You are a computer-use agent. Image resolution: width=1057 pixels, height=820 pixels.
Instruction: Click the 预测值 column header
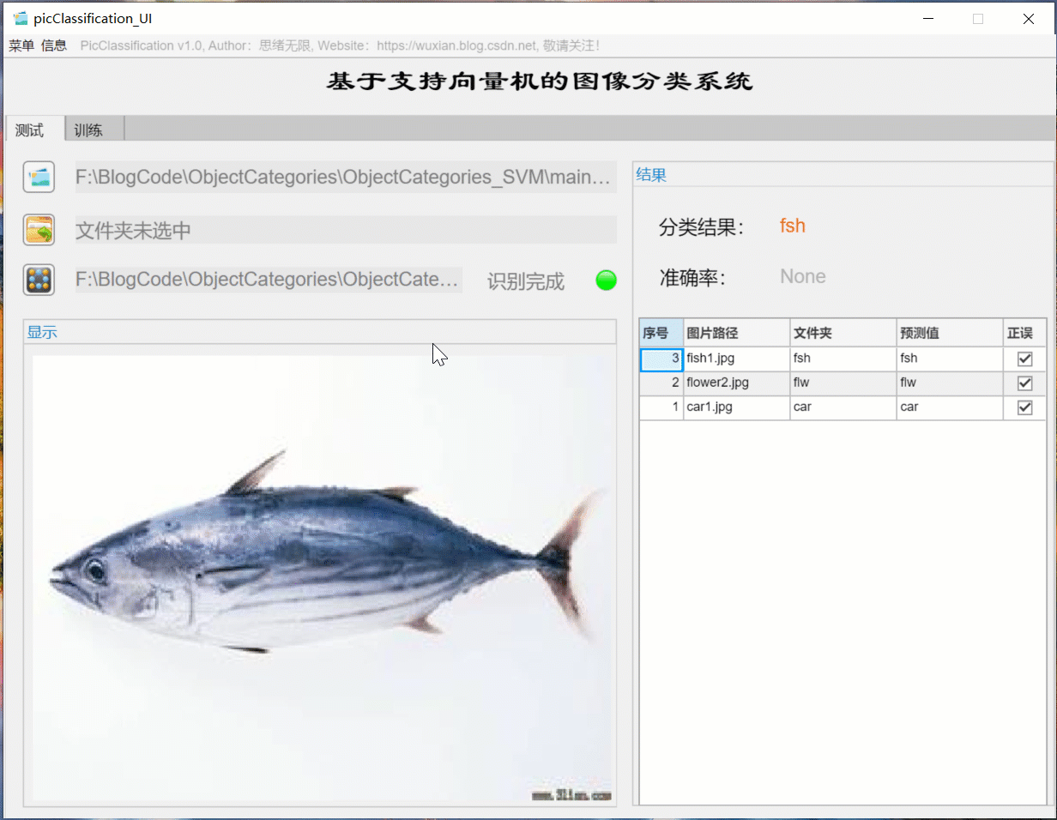950,333
